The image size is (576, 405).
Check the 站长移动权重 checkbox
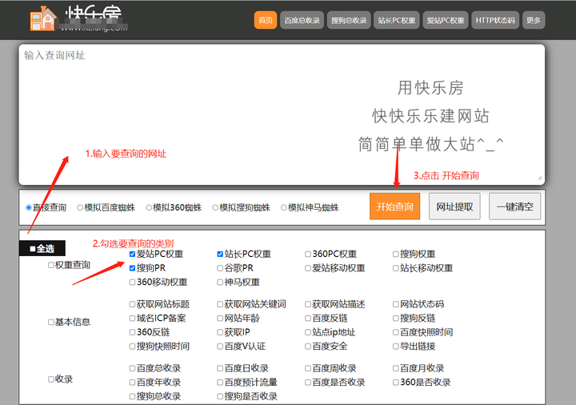[x=396, y=268]
